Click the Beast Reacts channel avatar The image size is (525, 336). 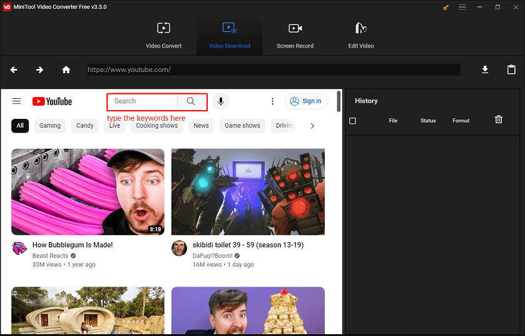[x=19, y=248]
